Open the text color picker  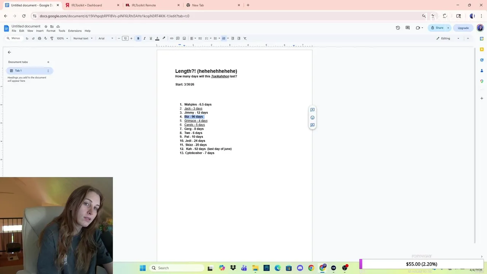point(157,38)
